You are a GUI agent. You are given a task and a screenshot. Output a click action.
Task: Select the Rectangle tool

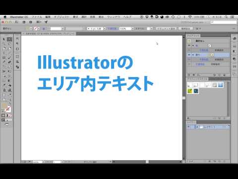tap(4, 58)
